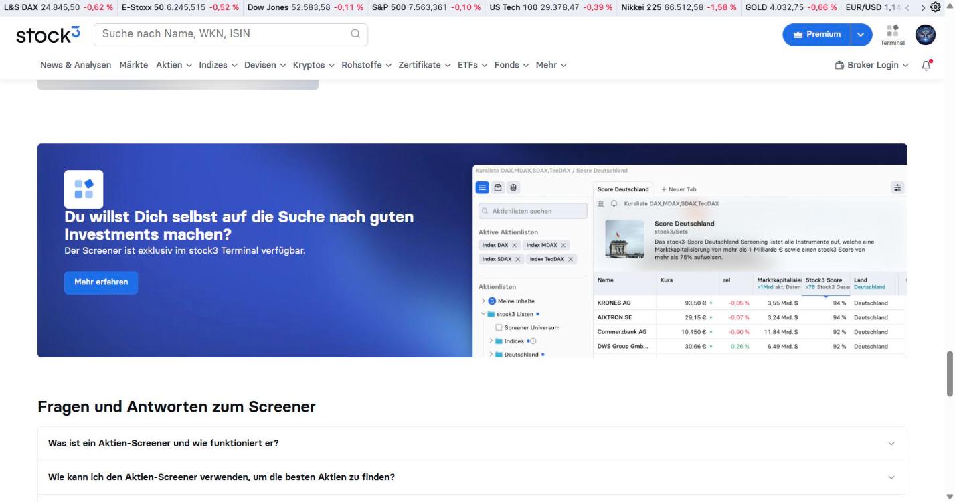Image resolution: width=955 pixels, height=502 pixels.
Task: Open the EUR/USD ticker quote
Action: tap(873, 7)
